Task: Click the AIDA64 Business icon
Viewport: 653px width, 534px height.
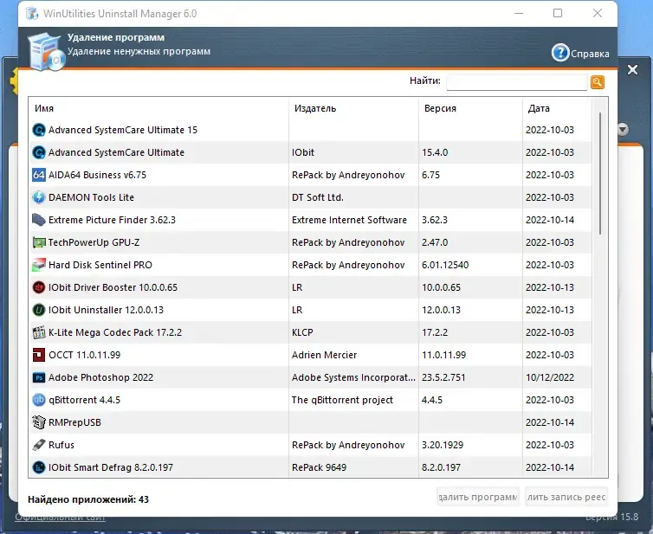Action: point(39,175)
